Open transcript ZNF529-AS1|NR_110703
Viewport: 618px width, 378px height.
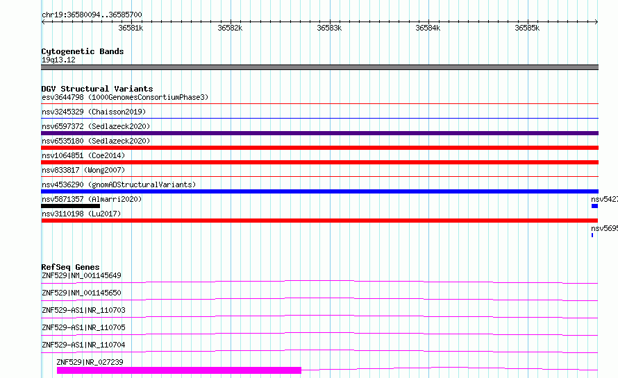(83, 310)
